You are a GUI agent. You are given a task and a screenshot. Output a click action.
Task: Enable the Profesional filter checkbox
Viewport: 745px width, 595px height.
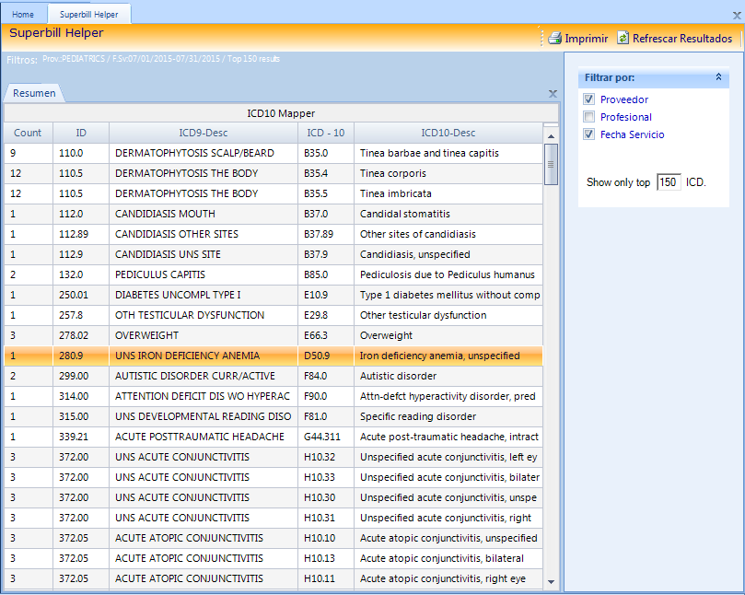588,117
